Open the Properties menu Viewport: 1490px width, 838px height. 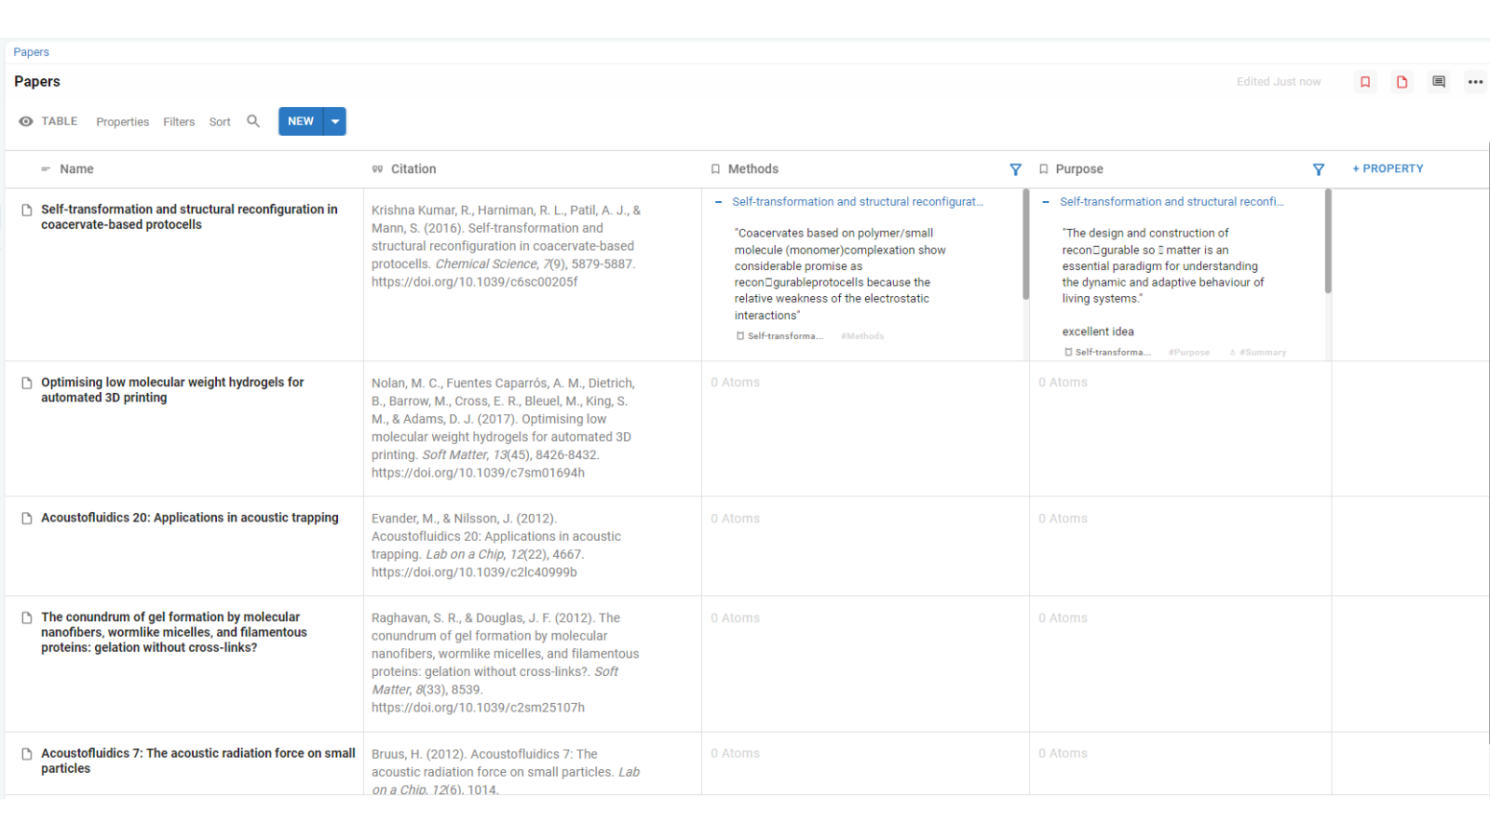(x=122, y=122)
